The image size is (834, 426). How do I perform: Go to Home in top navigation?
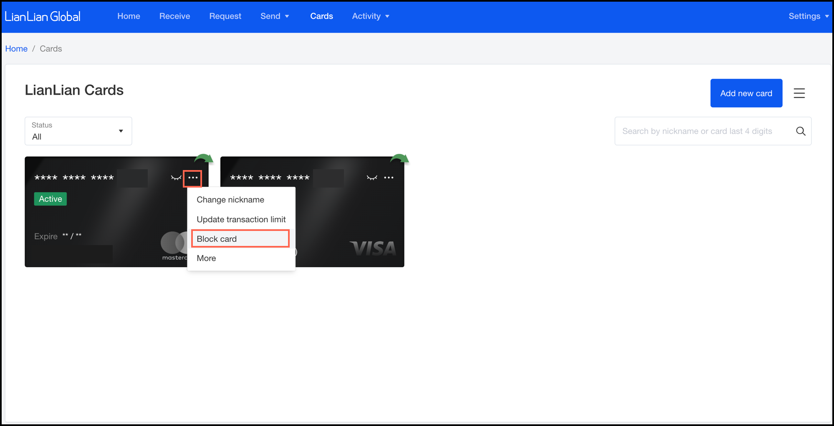click(129, 16)
